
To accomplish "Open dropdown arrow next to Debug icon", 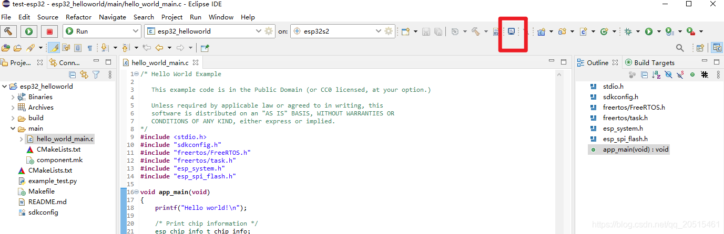I will click(x=637, y=31).
